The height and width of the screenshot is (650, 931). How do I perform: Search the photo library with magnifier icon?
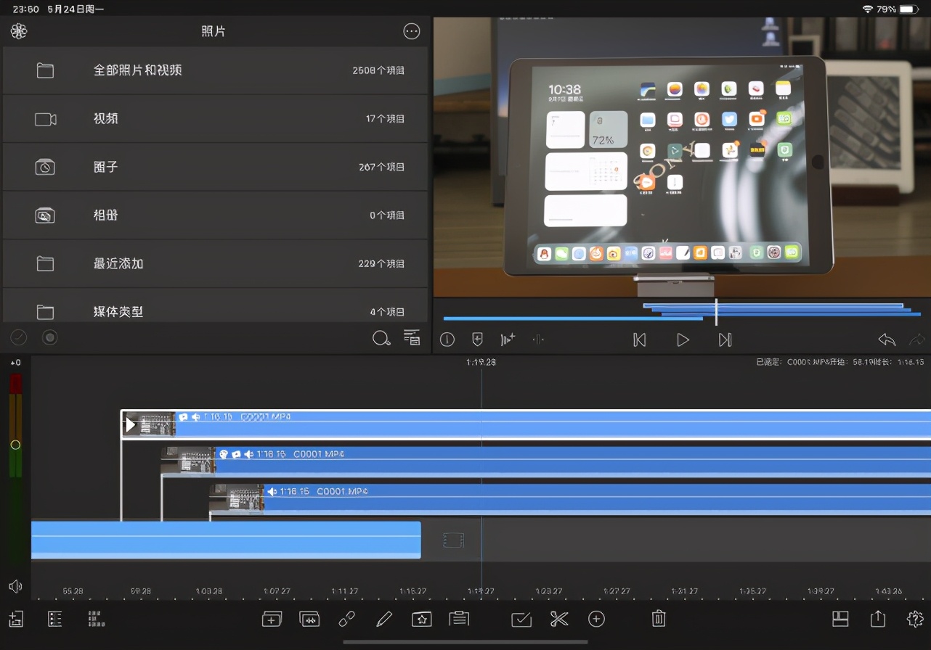coord(381,337)
